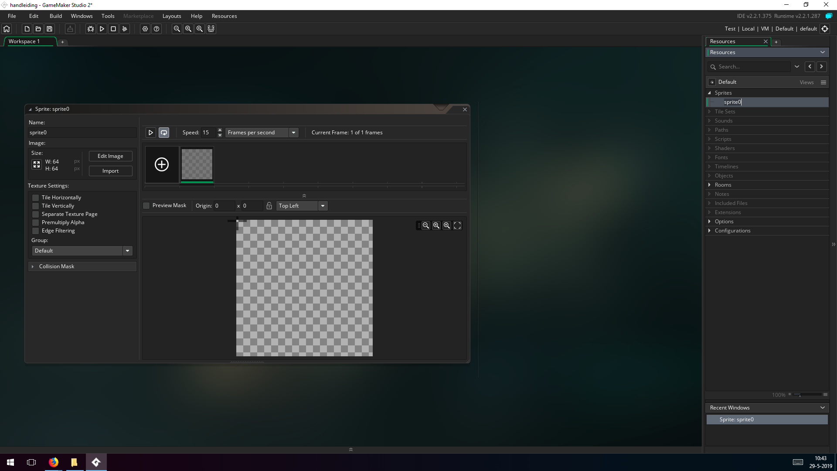Toggle Preview Mask checkbox
The width and height of the screenshot is (837, 471).
(146, 205)
